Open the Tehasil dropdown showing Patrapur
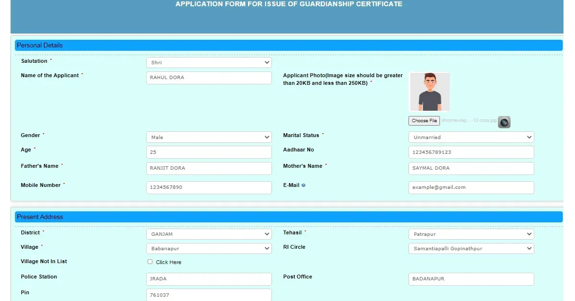The height and width of the screenshot is (301, 575). point(471,234)
